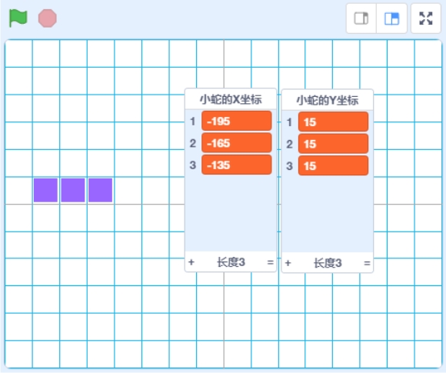Select item 2 value 15 in Y list

click(x=333, y=144)
